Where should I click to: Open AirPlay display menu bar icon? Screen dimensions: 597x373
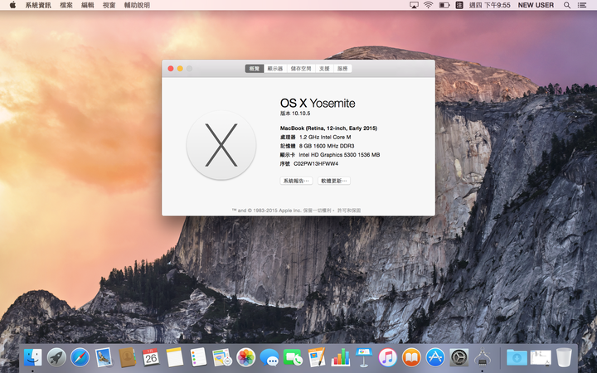[414, 5]
